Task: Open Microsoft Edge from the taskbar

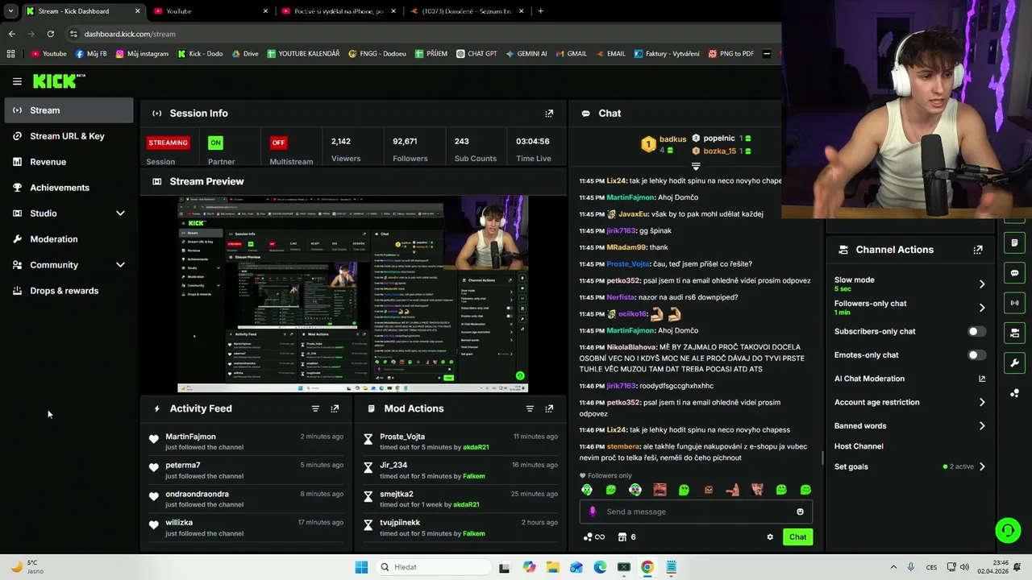Action: pos(600,567)
